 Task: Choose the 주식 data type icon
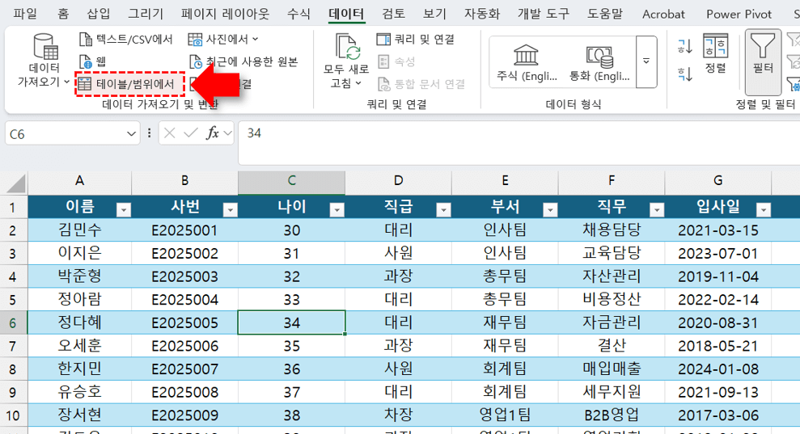point(527,56)
